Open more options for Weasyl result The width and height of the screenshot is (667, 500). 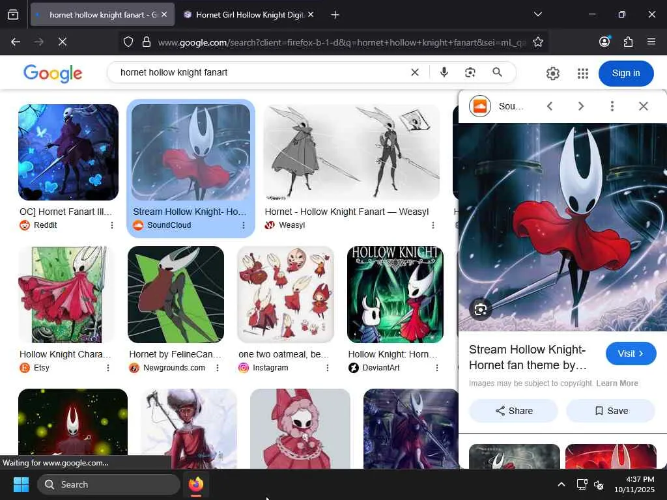[433, 225]
